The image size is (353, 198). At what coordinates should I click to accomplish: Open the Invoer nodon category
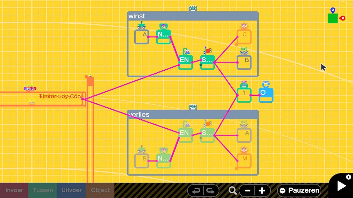tap(14, 190)
